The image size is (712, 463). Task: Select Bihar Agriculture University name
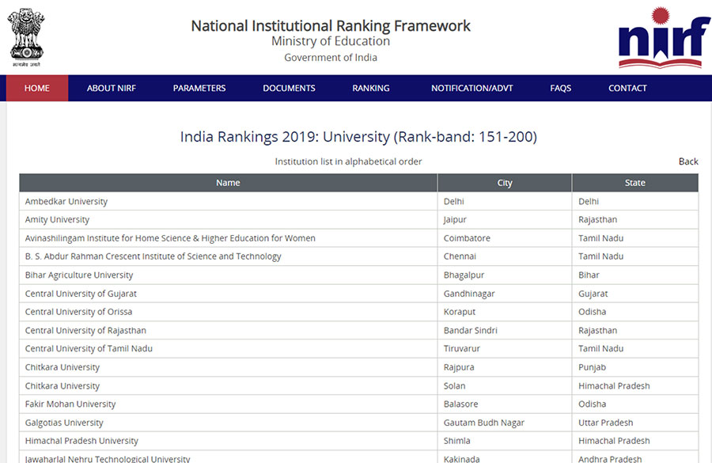[79, 275]
